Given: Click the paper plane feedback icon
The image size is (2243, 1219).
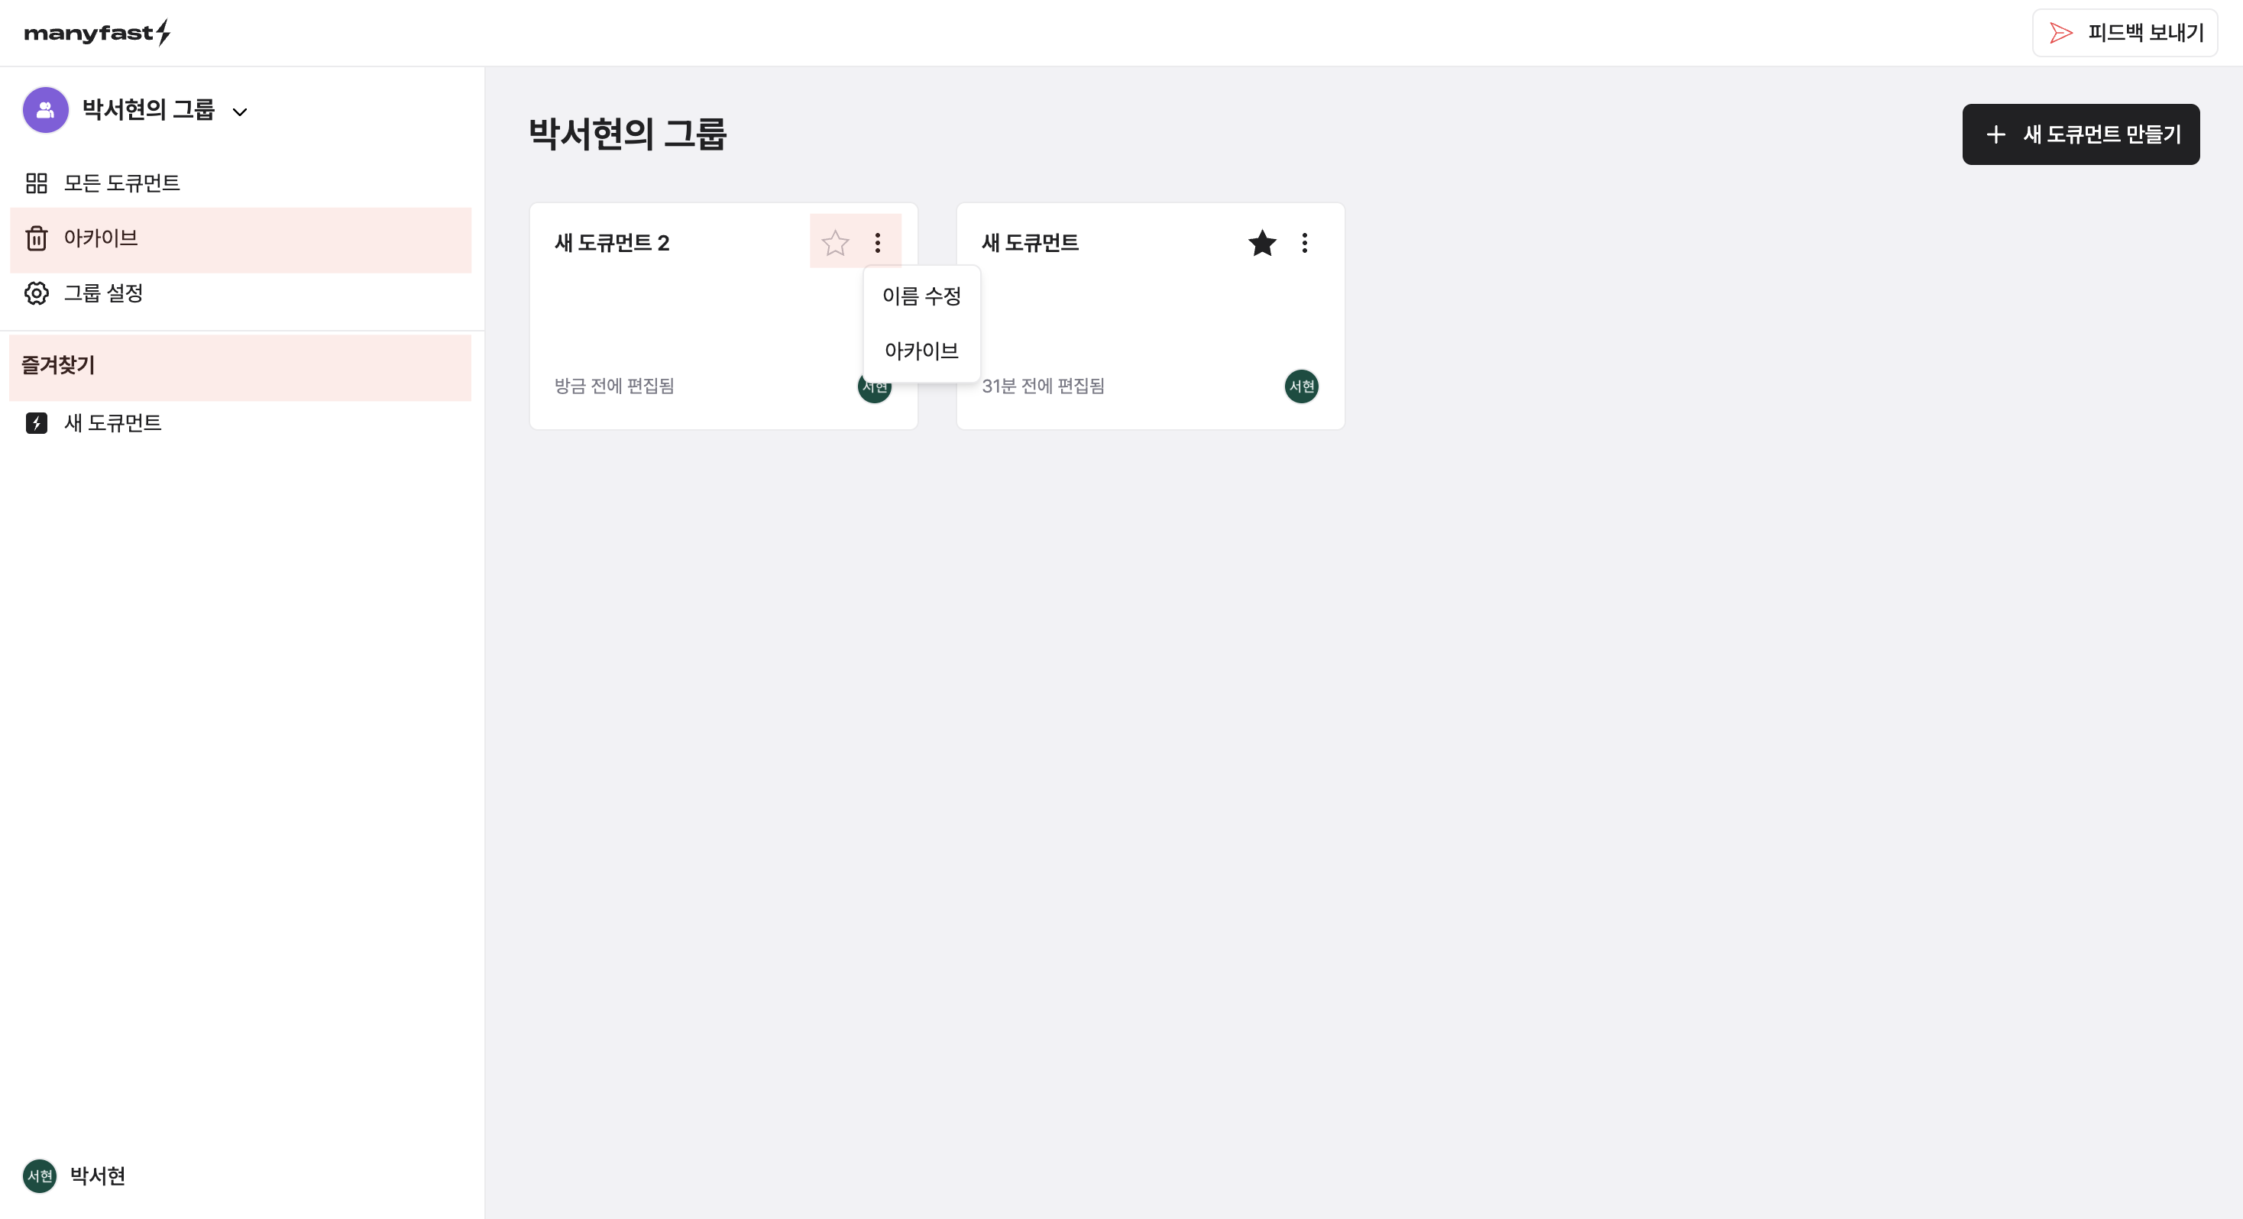Looking at the screenshot, I should (2060, 33).
